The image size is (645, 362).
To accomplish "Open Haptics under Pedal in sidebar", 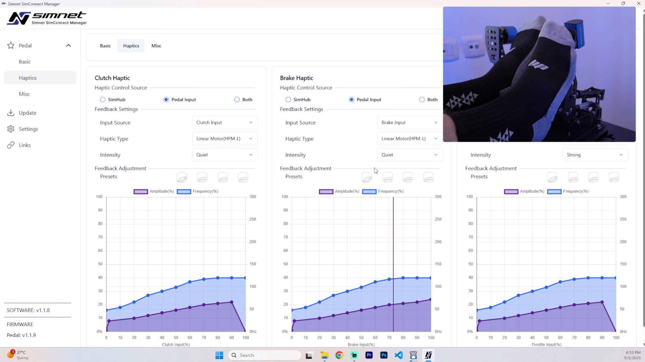I will (40, 78).
